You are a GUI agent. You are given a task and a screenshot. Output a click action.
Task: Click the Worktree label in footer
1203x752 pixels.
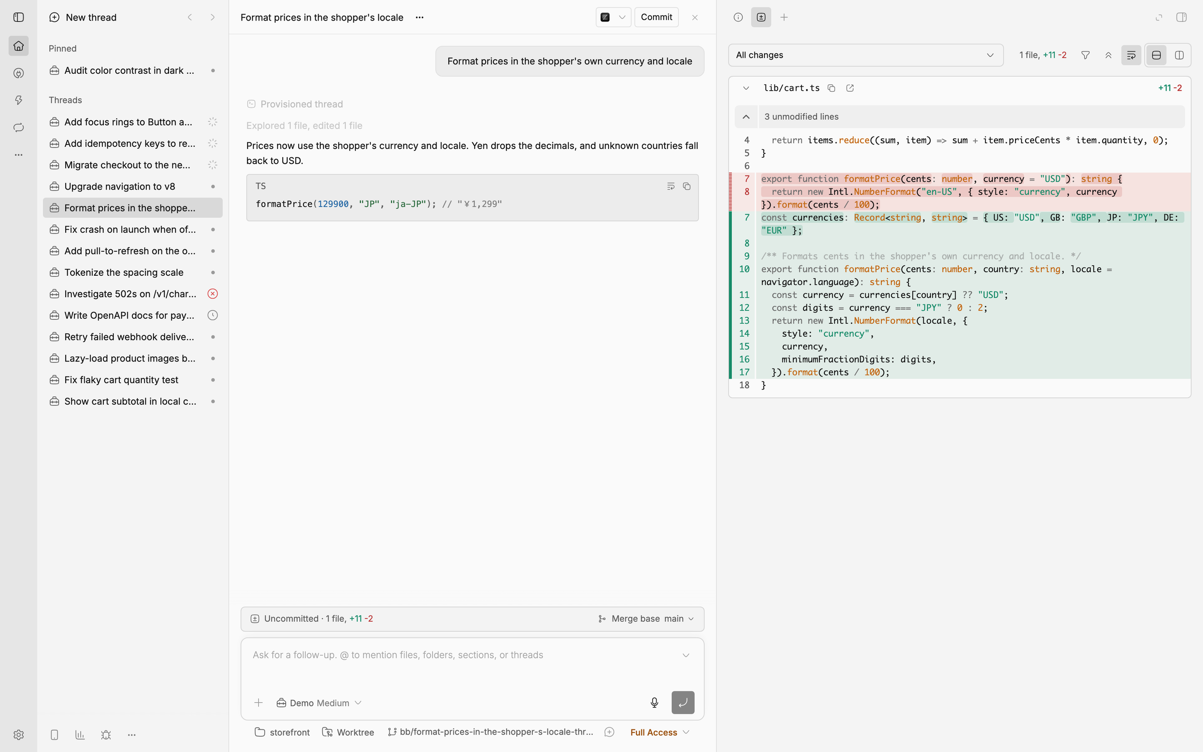coord(348,732)
